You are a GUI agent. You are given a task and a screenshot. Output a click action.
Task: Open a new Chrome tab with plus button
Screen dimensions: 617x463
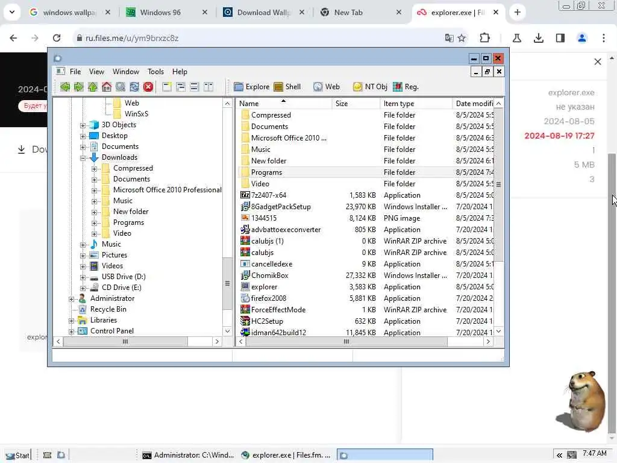[518, 12]
